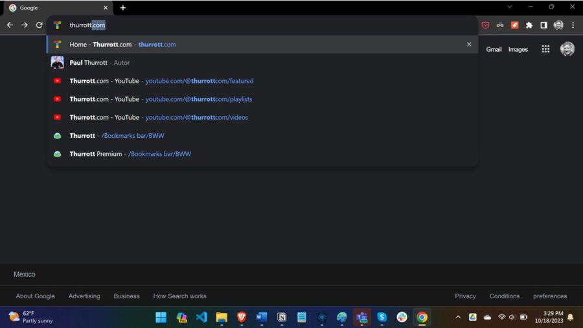This screenshot has width=583, height=328.
Task: Launch Visual Studio Code from taskbar
Action: (x=201, y=317)
